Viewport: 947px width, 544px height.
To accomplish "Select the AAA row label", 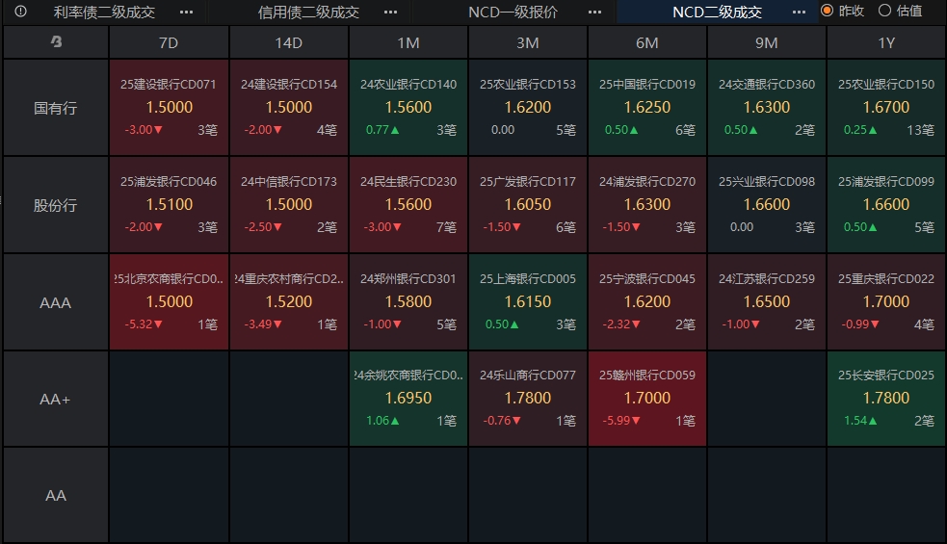I will (56, 302).
